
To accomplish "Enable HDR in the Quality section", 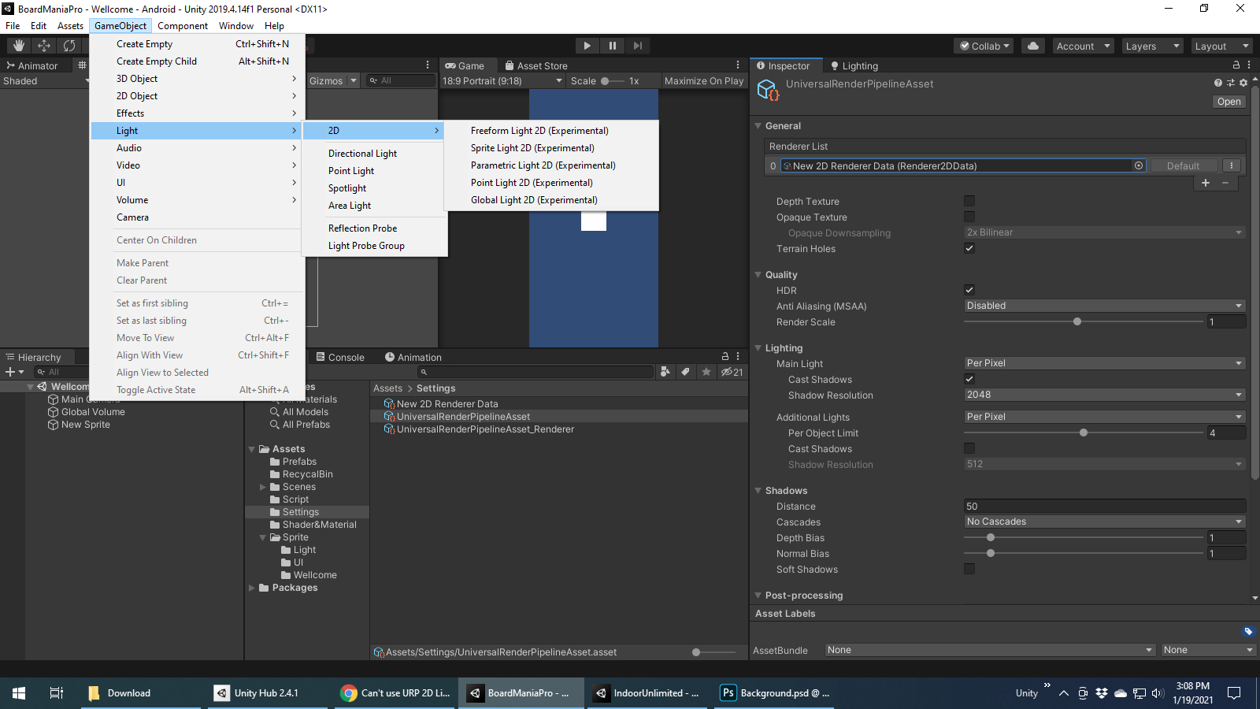I will 969,290.
